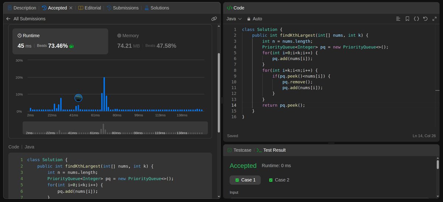Screen dimensions: 443x202
Task: Click the 73.46% runtime beats value
Action: pyautogui.click(x=58, y=46)
